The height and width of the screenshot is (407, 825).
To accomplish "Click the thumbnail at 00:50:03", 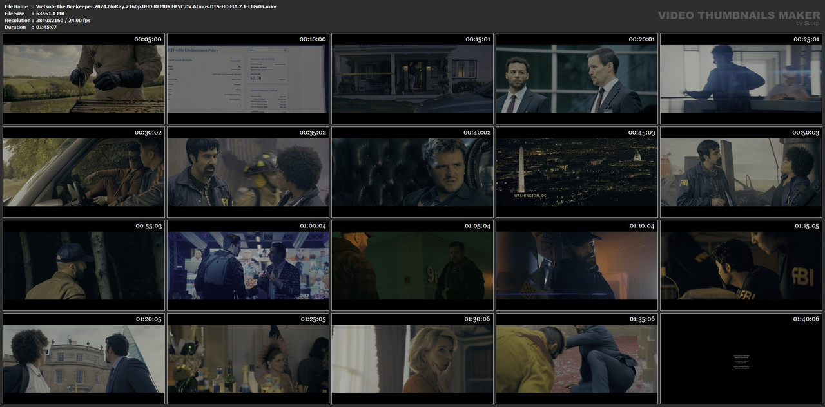I will [x=741, y=172].
